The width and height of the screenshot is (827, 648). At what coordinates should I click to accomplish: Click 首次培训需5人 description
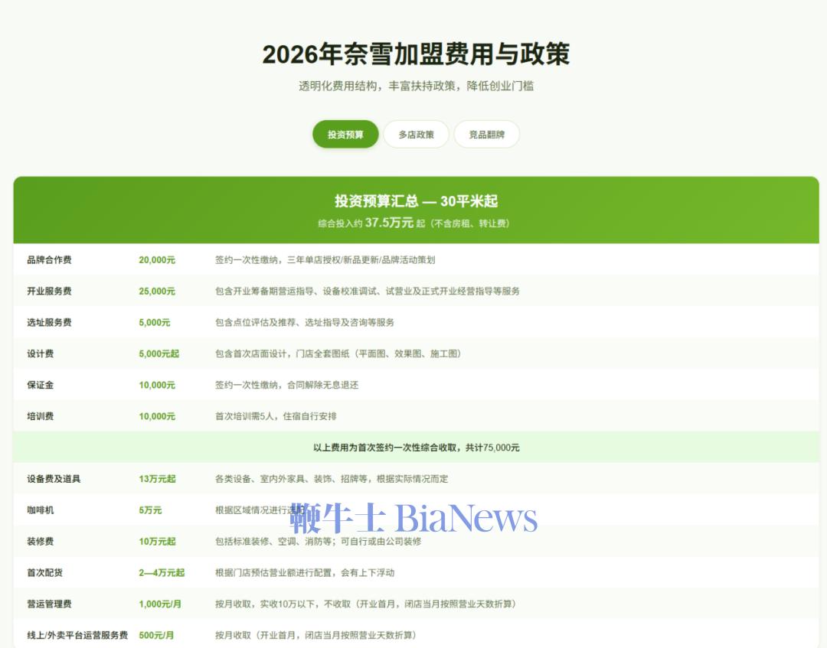[x=276, y=416]
